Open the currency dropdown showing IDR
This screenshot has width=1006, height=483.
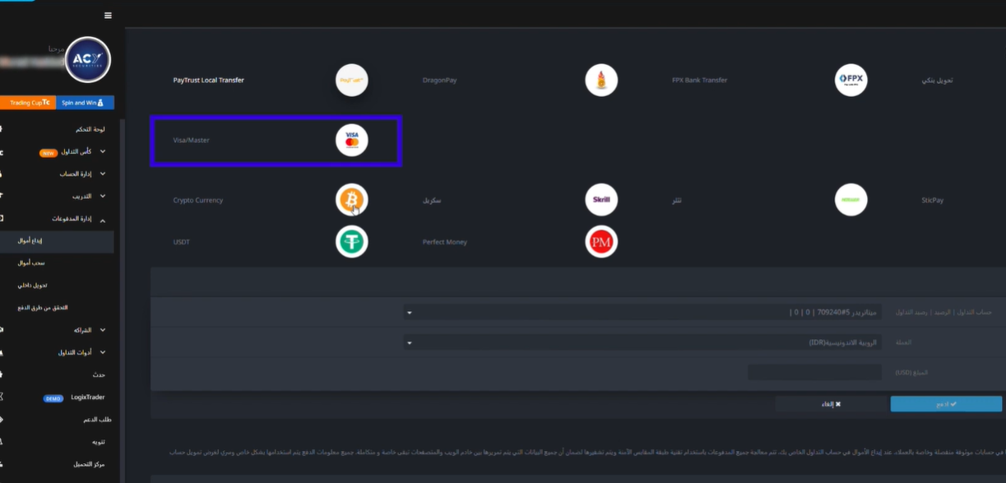click(642, 342)
